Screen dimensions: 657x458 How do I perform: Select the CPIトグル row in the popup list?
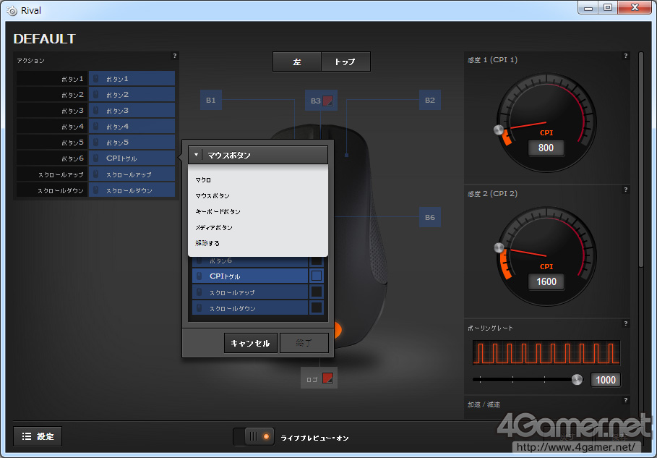point(250,276)
